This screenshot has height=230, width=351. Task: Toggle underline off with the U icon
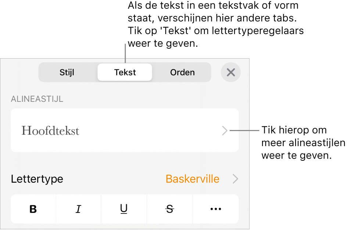[124, 209]
